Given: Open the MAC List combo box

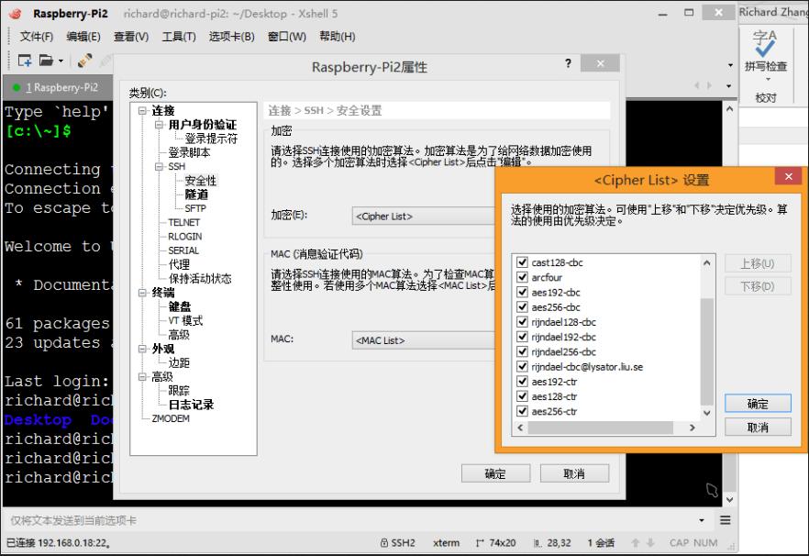Looking at the screenshot, I should (x=423, y=340).
